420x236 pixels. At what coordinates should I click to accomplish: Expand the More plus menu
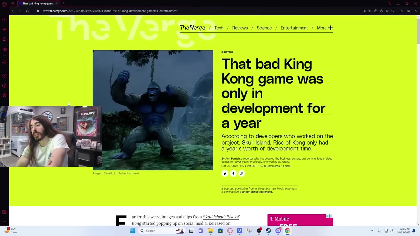[325, 28]
